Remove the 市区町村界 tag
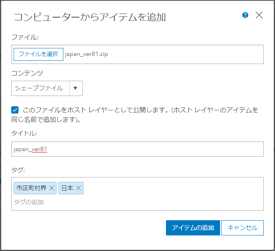 point(52,188)
